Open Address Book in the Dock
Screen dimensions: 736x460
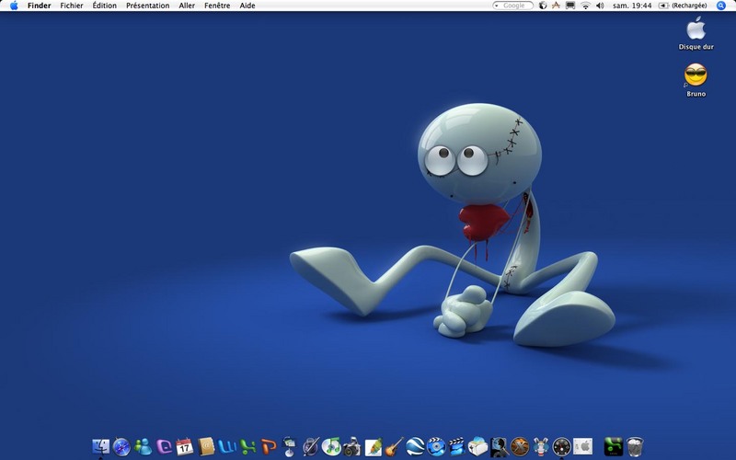pos(206,447)
